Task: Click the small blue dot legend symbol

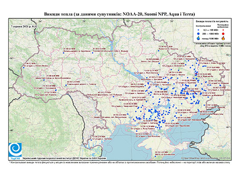Action: click(x=199, y=30)
